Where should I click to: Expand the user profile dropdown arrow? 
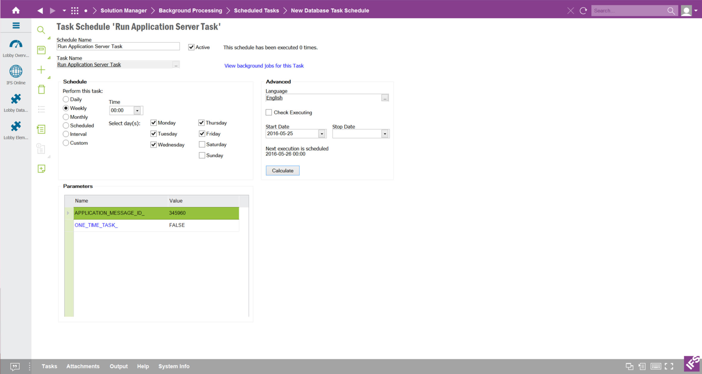696,11
